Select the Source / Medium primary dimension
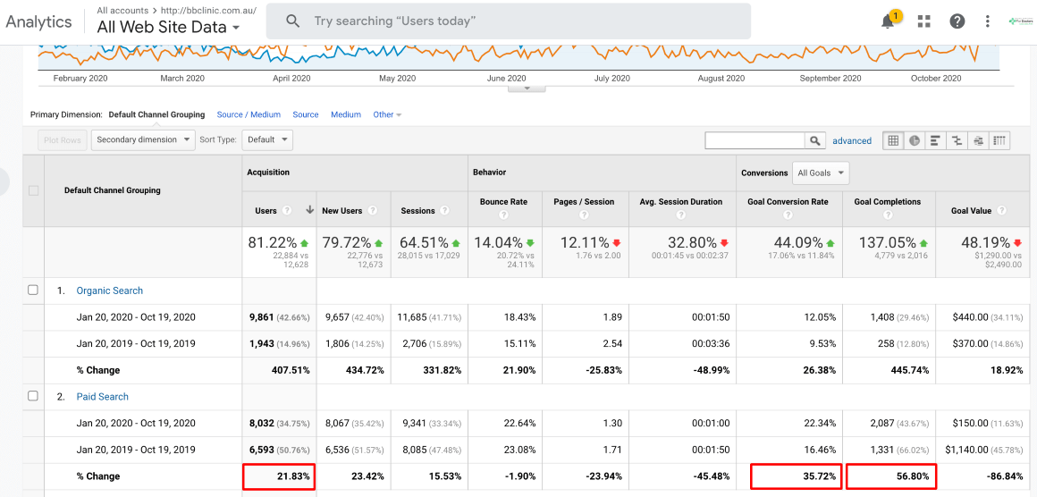Image resolution: width=1037 pixels, height=497 pixels. [249, 114]
